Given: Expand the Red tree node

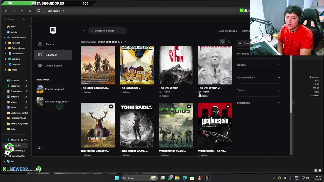Looking at the screenshot, I should click(4, 161).
